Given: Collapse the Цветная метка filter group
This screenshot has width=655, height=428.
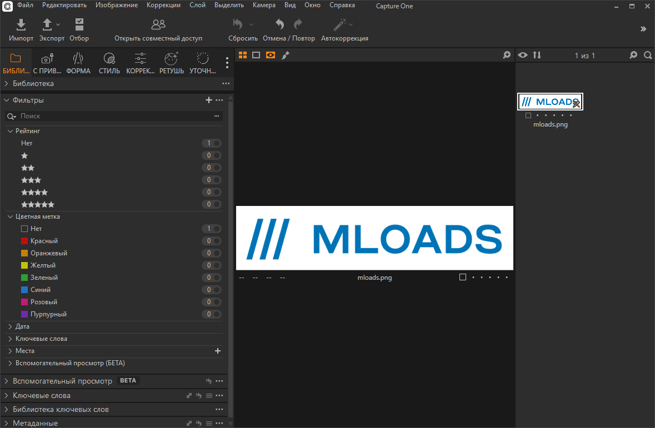Looking at the screenshot, I should (10, 216).
